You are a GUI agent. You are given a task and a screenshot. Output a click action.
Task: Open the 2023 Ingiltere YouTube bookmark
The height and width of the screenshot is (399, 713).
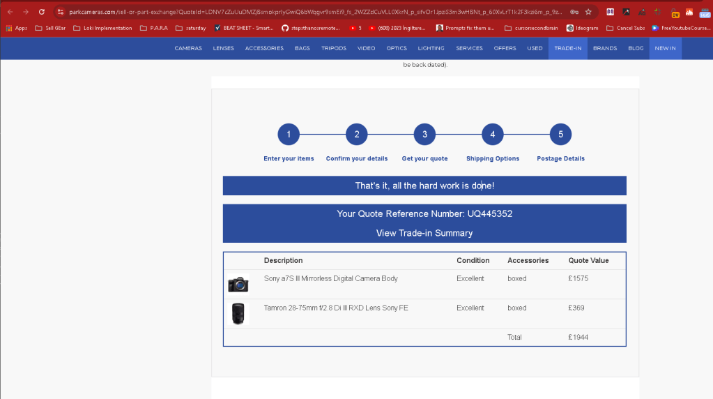[397, 28]
